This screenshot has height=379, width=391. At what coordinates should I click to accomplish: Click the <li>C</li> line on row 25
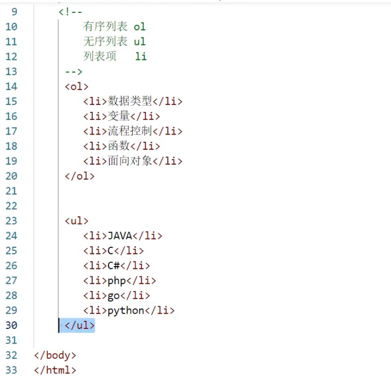tap(113, 251)
